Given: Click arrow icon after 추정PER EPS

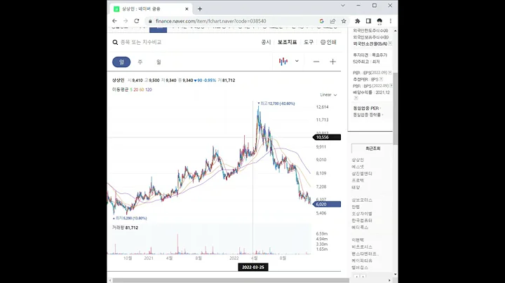Looking at the screenshot, I should 382,79.
